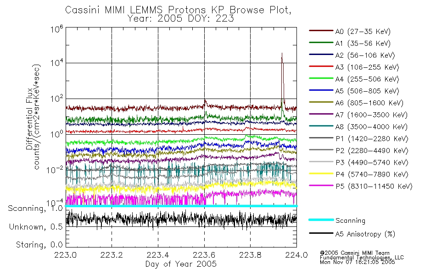Viewport: 436px width, 275px height.
Task: Click the Year: 2005 DOY: 223 subtitle
Action: pyautogui.click(x=181, y=19)
